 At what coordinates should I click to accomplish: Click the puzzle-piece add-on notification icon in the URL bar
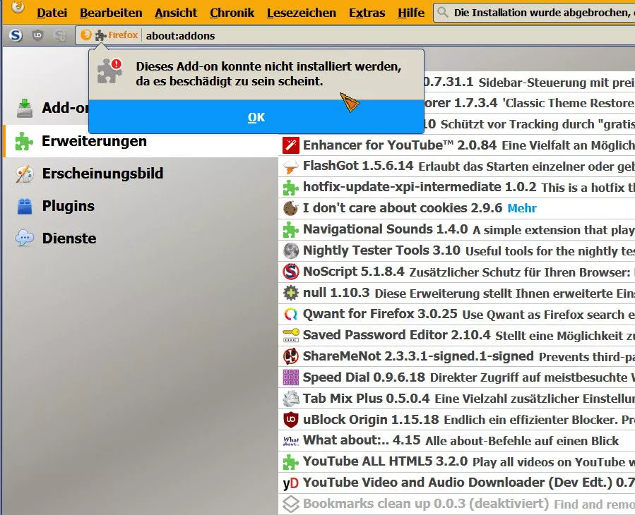[x=101, y=35]
